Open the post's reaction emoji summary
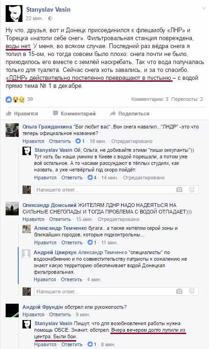The image size is (209, 349). [15, 99]
